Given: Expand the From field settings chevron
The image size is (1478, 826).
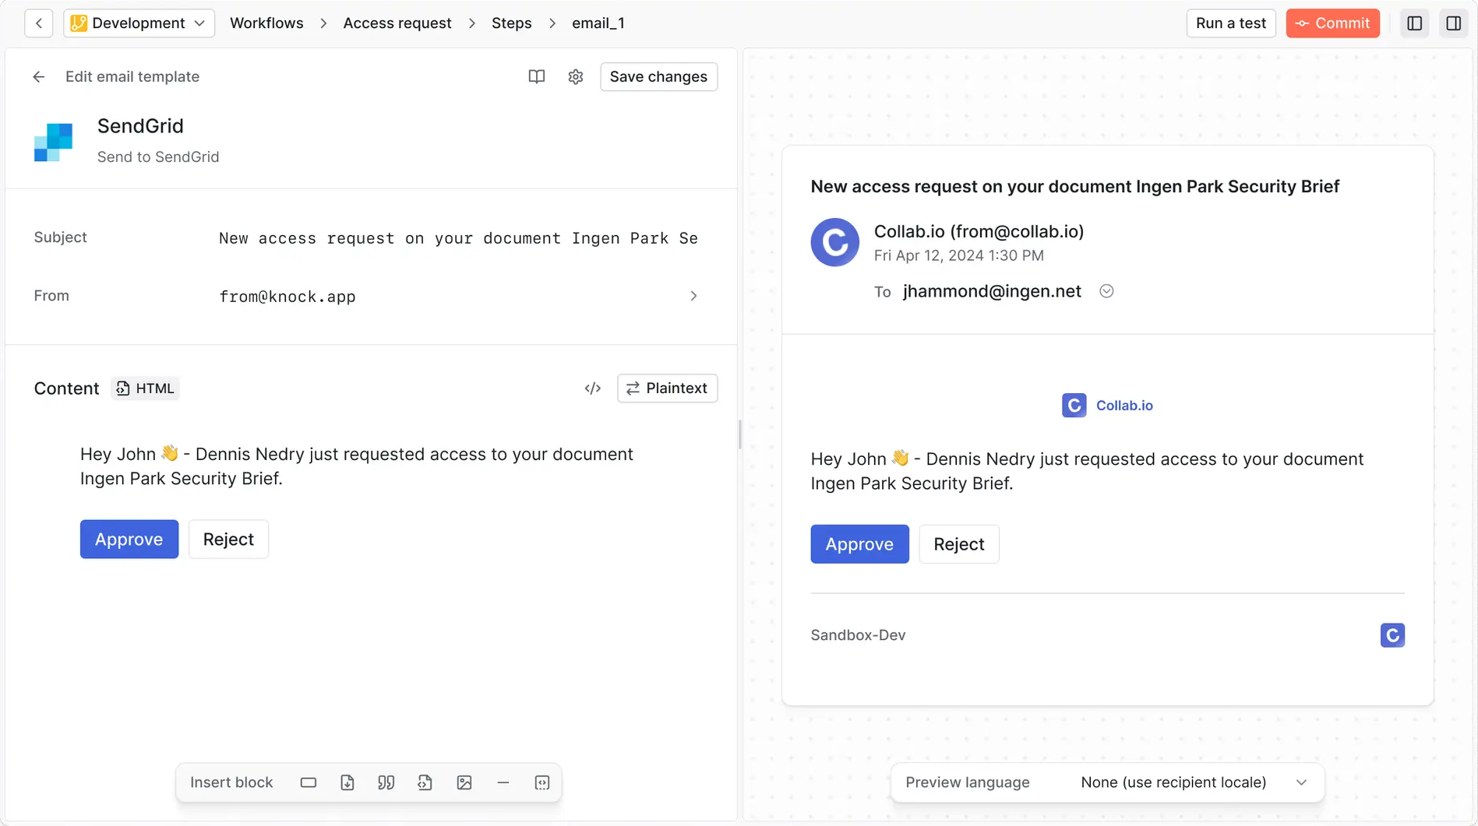Looking at the screenshot, I should pyautogui.click(x=693, y=296).
